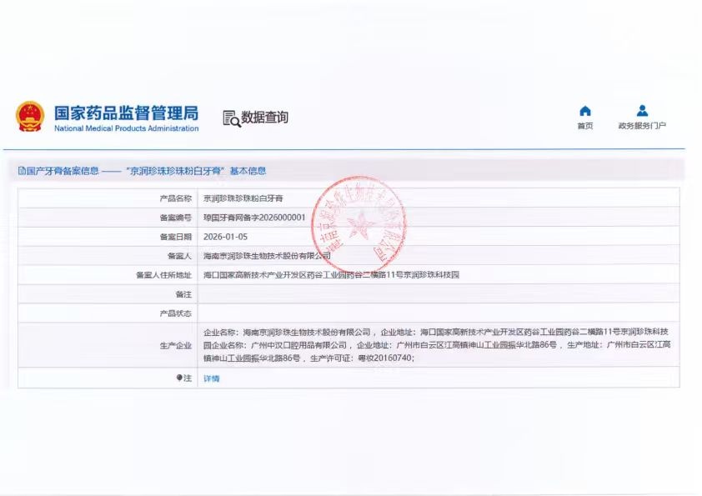Viewport: 702px width, 496px height.
Task: Select the 生产企业 label
Action: [175, 345]
